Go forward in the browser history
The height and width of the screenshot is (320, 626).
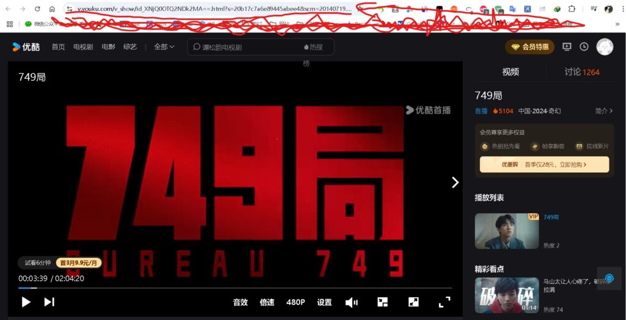[x=23, y=9]
